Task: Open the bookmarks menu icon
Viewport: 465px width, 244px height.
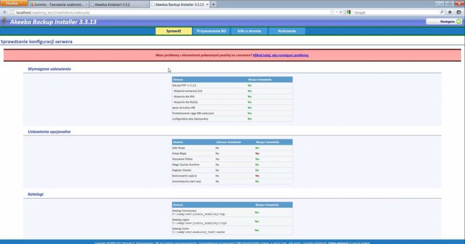Action: pyautogui.click(x=458, y=12)
